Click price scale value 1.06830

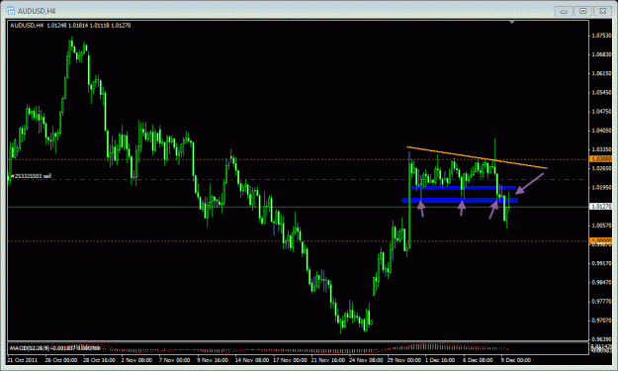pos(601,54)
